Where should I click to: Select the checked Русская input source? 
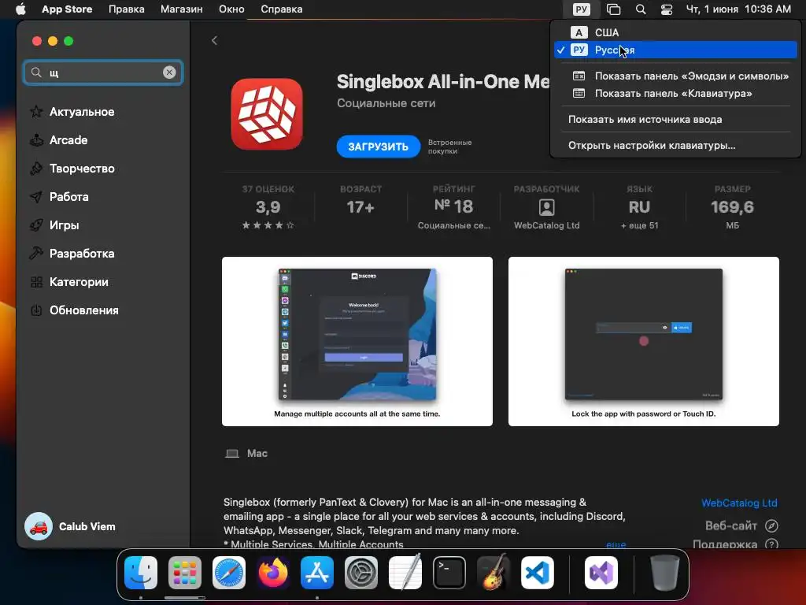pos(675,50)
